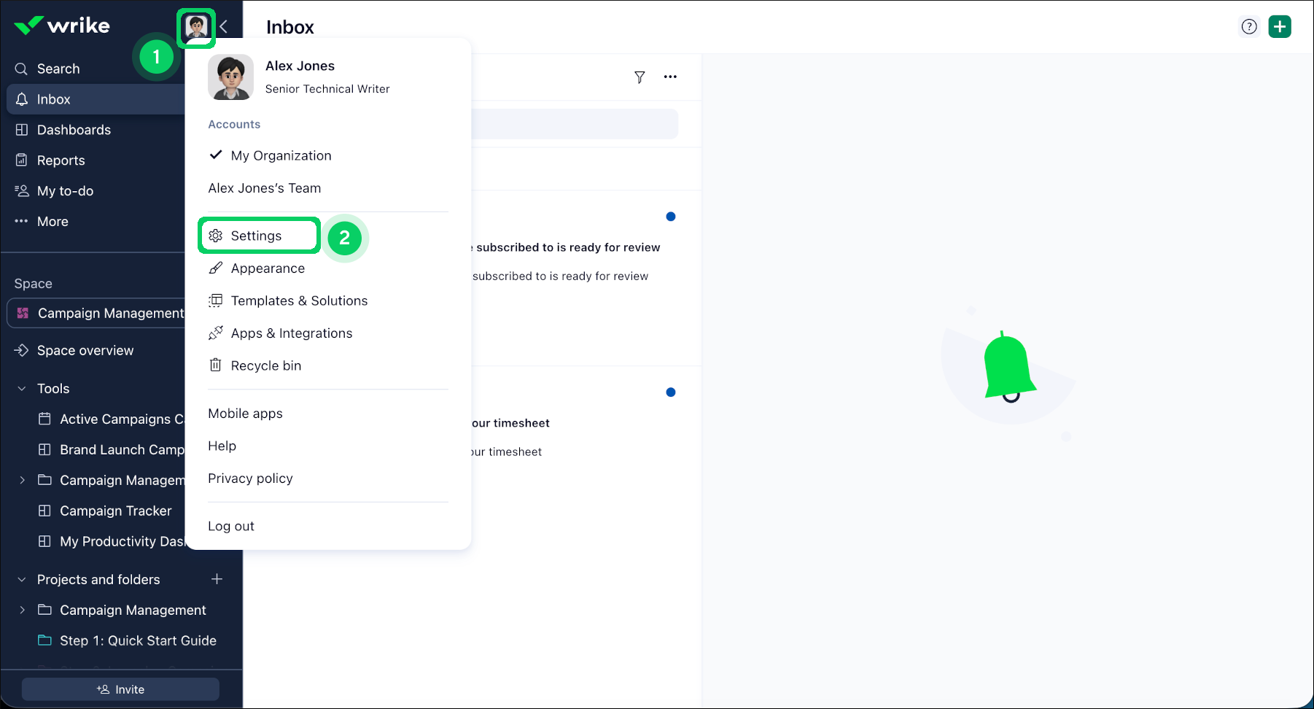Click unread dot on ready for review notification

coord(671,217)
